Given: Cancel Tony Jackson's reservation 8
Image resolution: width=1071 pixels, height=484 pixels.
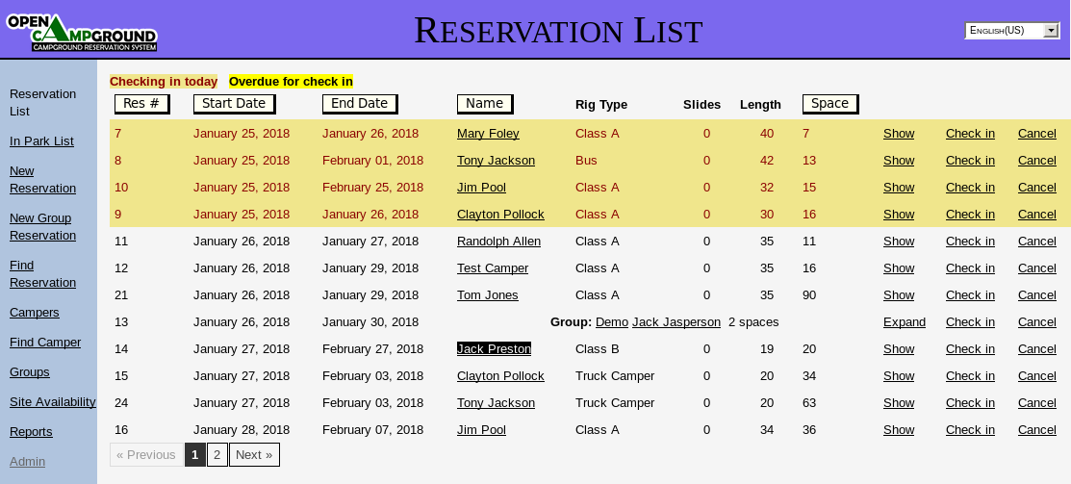Looking at the screenshot, I should pos(1036,161).
